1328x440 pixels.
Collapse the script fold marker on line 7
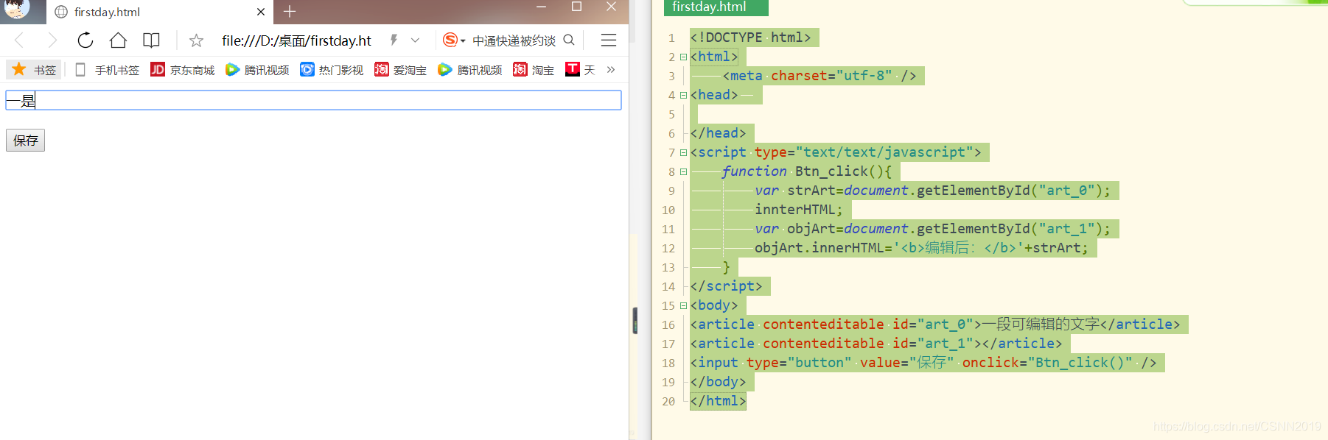pos(683,152)
